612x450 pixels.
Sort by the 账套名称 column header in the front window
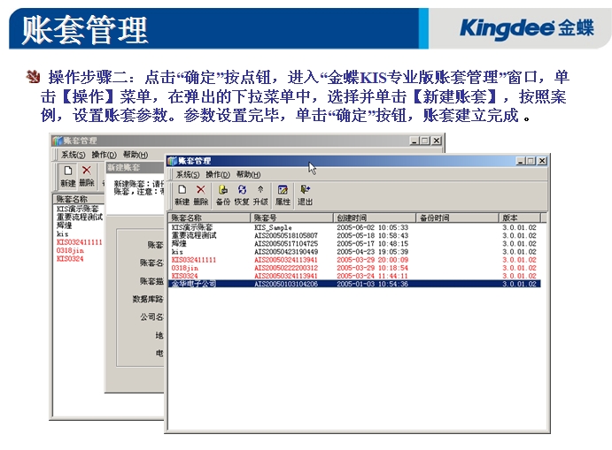[209, 217]
